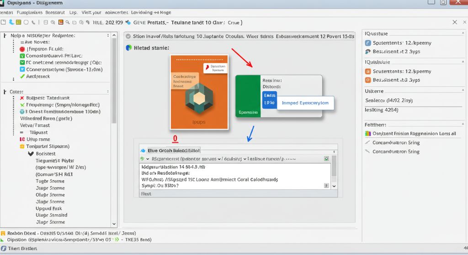Click the left tree panel scroll-down arrow
The height and width of the screenshot is (255, 468).
pos(114,224)
